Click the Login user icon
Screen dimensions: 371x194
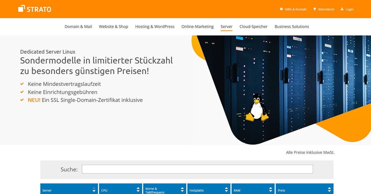342,9
